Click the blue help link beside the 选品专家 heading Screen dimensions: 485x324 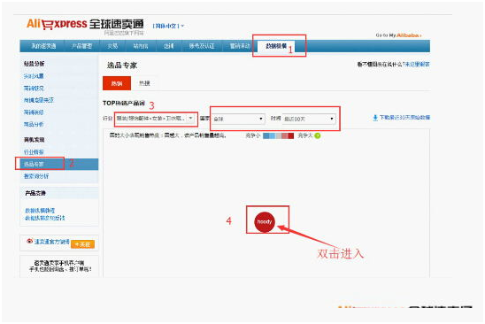(x=417, y=65)
